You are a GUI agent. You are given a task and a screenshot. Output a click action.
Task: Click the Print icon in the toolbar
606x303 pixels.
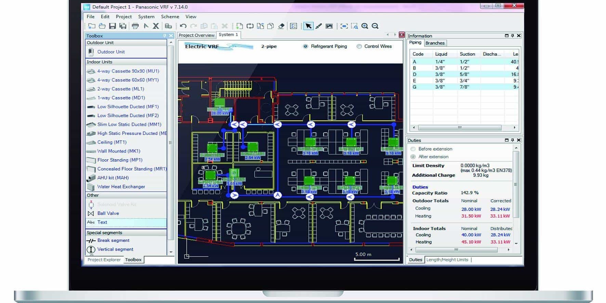coord(135,26)
